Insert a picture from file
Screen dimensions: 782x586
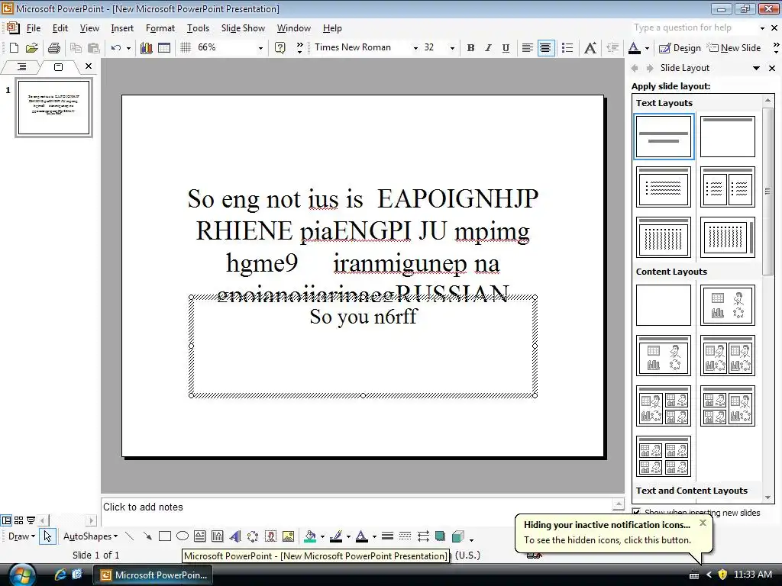click(288, 536)
